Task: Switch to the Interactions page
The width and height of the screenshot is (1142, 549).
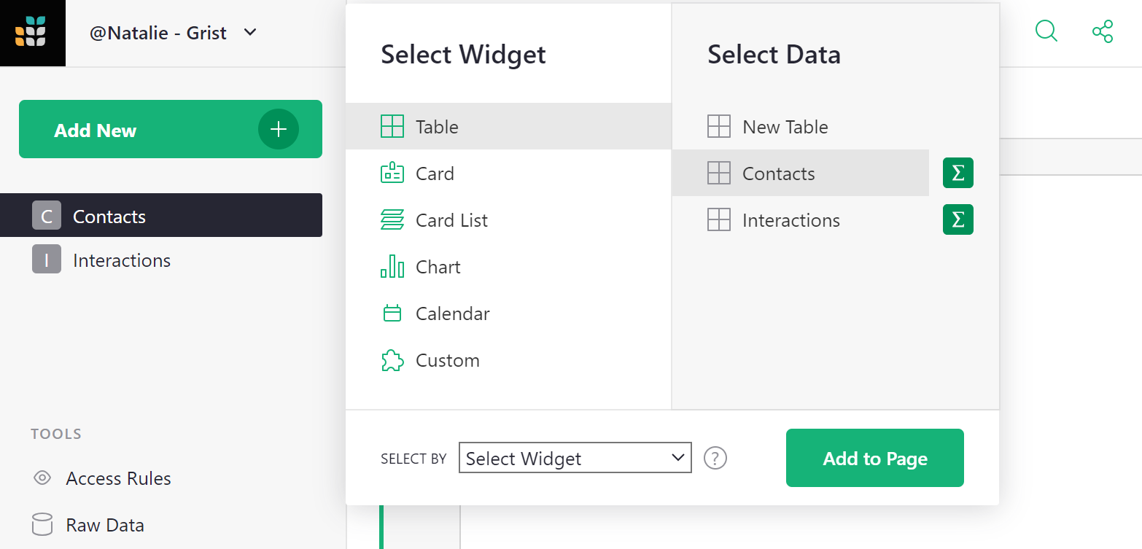Action: pyautogui.click(x=121, y=260)
